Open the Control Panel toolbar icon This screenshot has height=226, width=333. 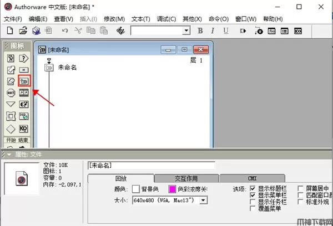tap(259, 31)
